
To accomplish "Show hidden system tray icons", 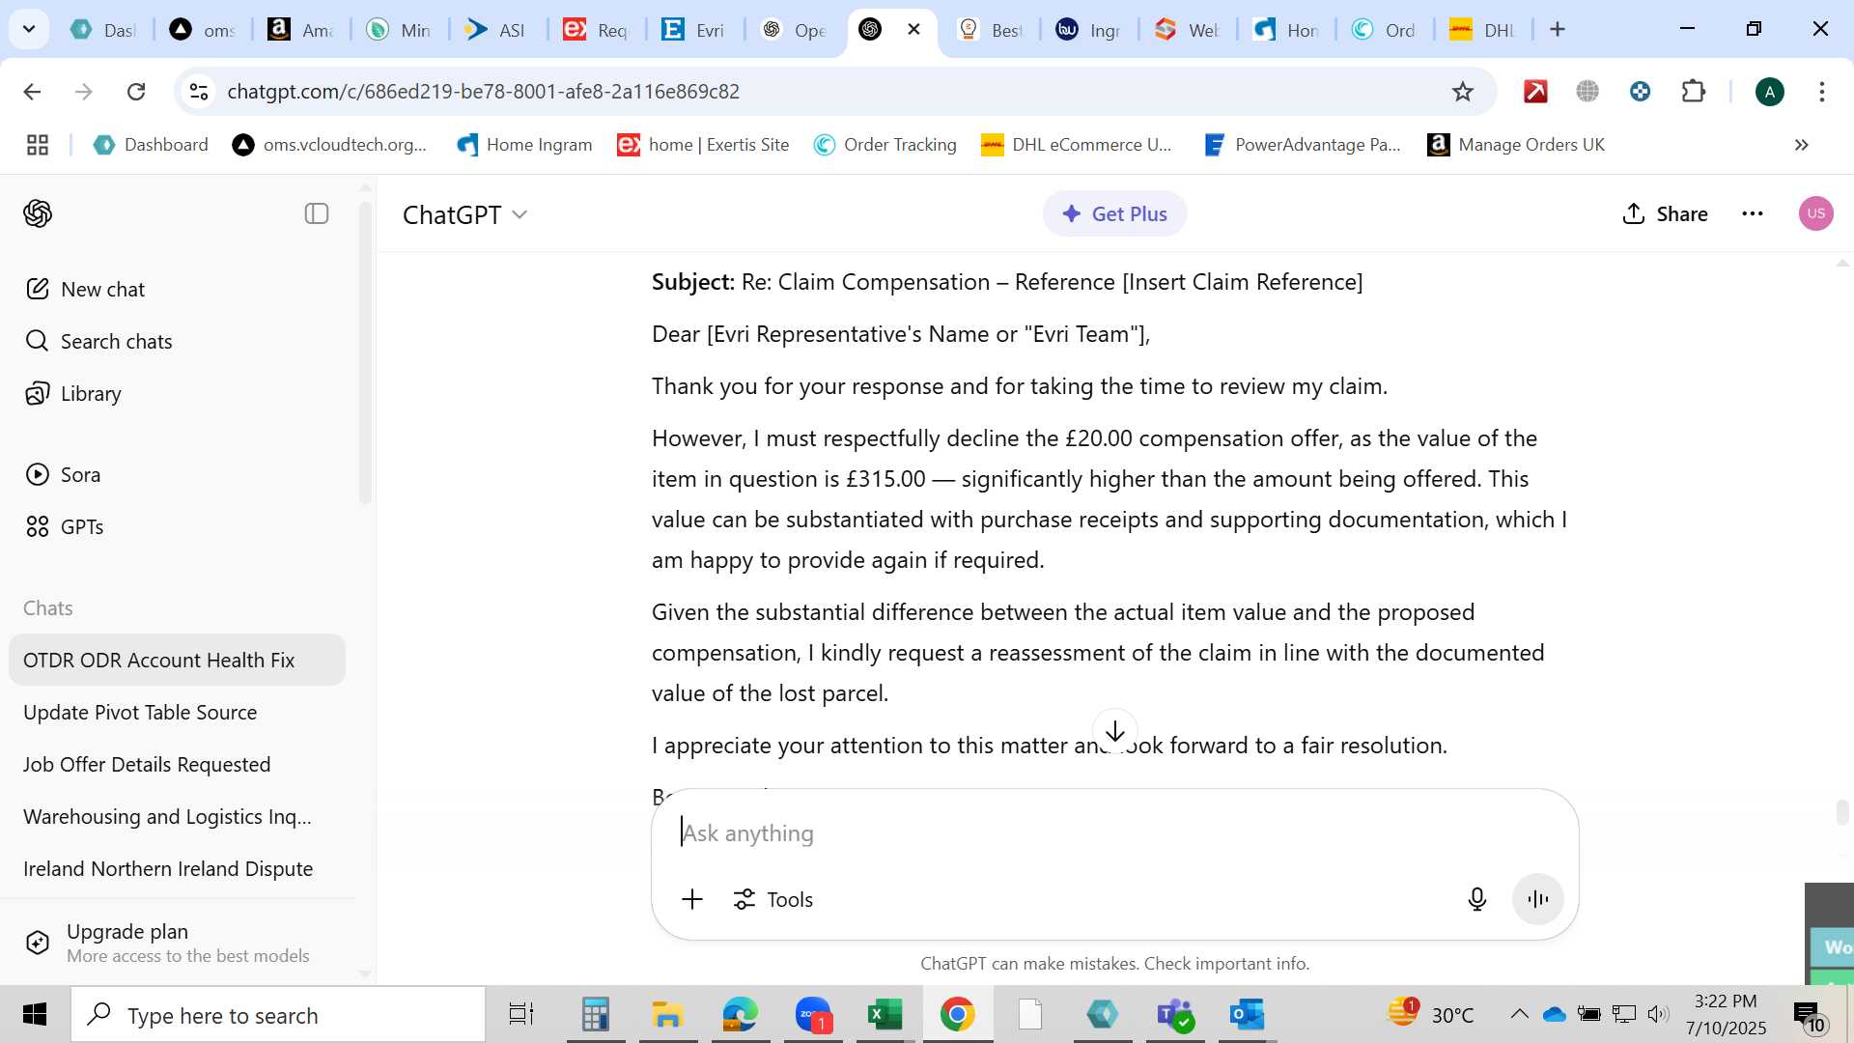I will 1519,1014.
